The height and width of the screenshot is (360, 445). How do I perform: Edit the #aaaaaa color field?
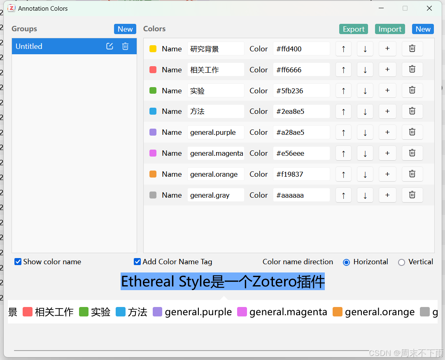[x=301, y=195]
